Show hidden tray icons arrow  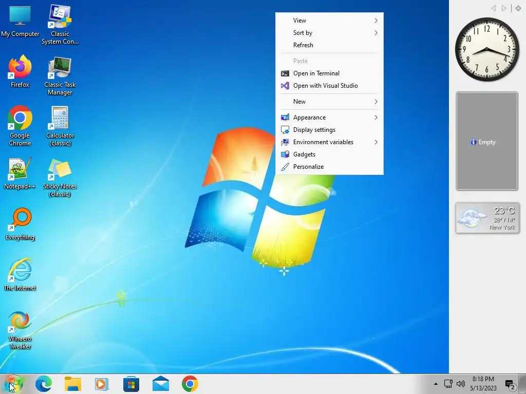pos(436,384)
